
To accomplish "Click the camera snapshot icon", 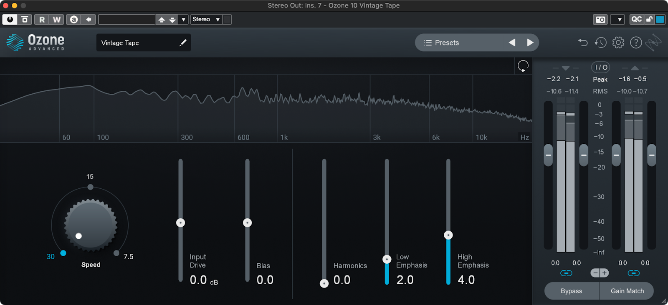I will coord(600,20).
